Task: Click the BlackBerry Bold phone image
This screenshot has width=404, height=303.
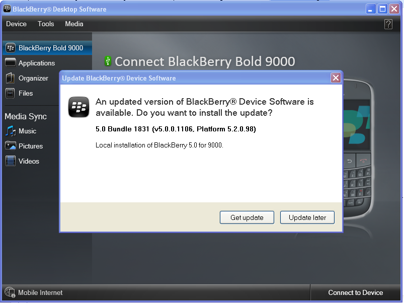Action: click(358, 149)
